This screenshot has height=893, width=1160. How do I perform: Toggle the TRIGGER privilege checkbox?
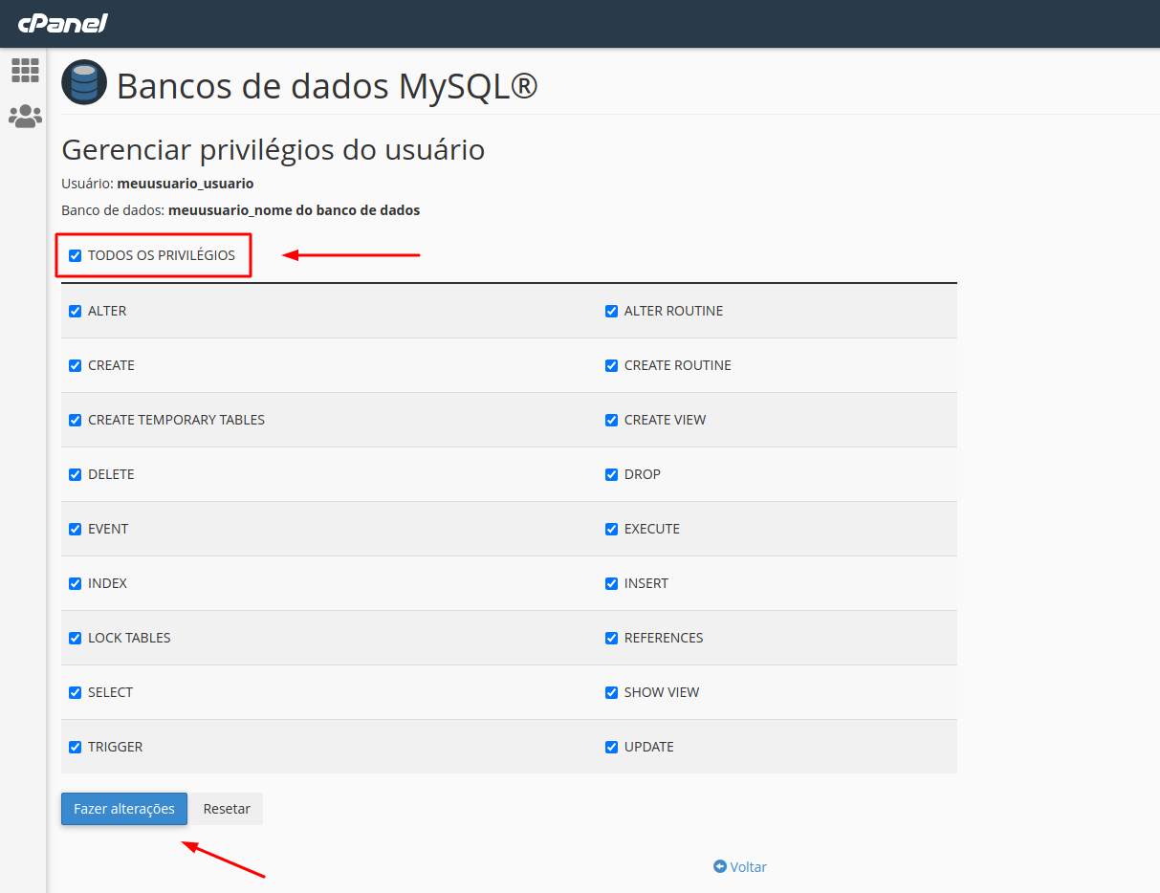pos(76,747)
